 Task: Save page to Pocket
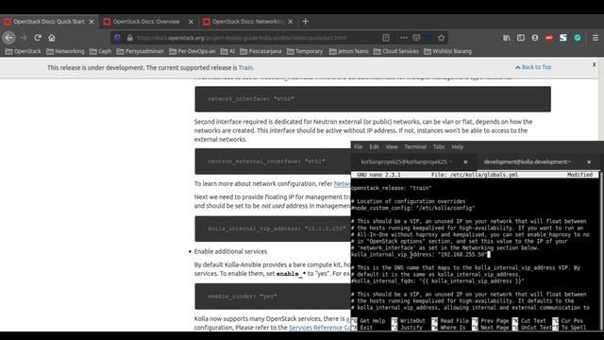pos(416,38)
